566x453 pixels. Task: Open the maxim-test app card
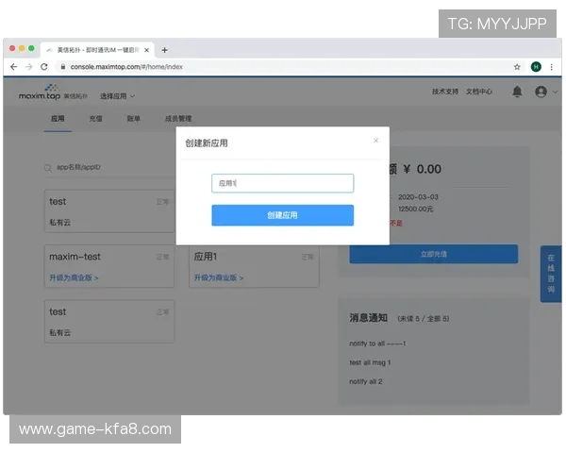click(x=109, y=266)
